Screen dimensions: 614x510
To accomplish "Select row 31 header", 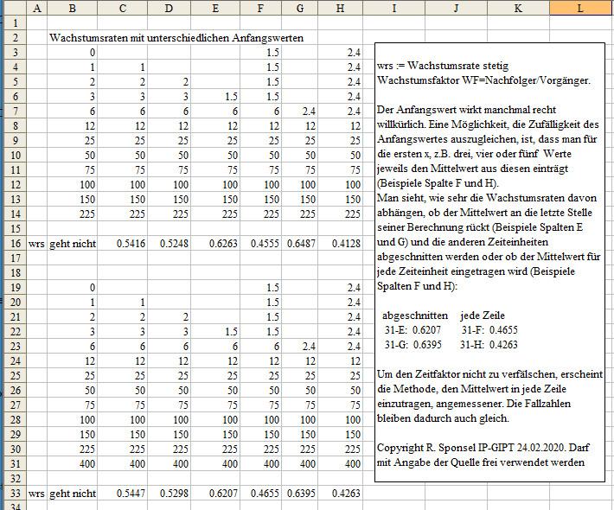I will [16, 464].
